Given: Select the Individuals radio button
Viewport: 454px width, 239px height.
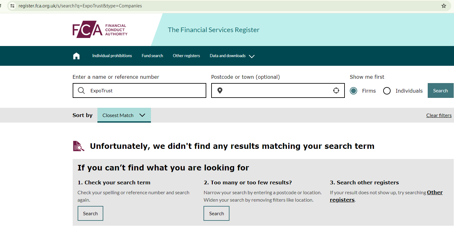Looking at the screenshot, I should coord(387,91).
